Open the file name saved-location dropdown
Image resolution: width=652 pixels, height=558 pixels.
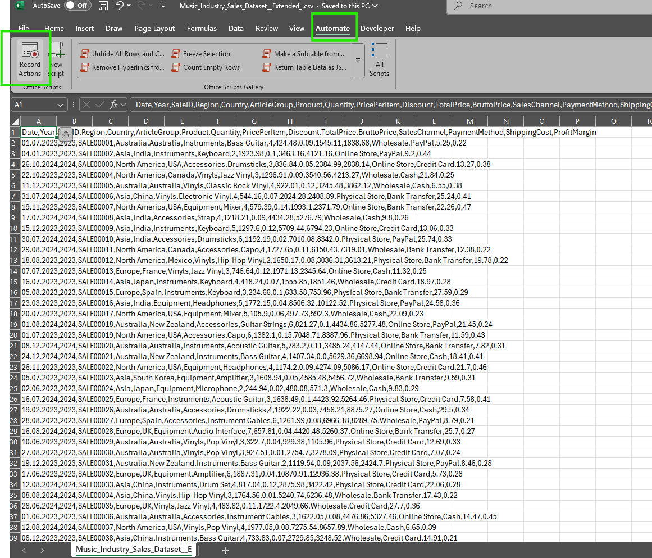tap(375, 6)
